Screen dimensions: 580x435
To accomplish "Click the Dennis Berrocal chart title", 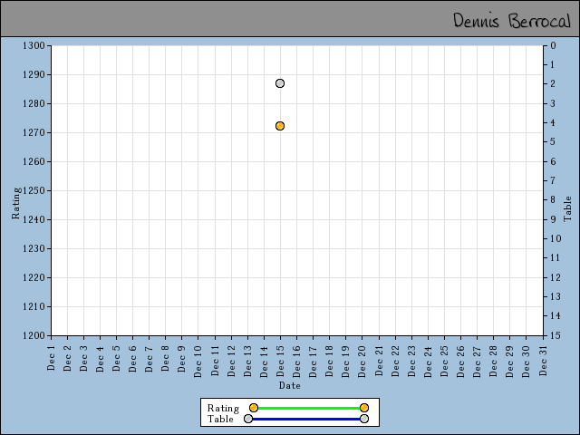I will tap(511, 20).
